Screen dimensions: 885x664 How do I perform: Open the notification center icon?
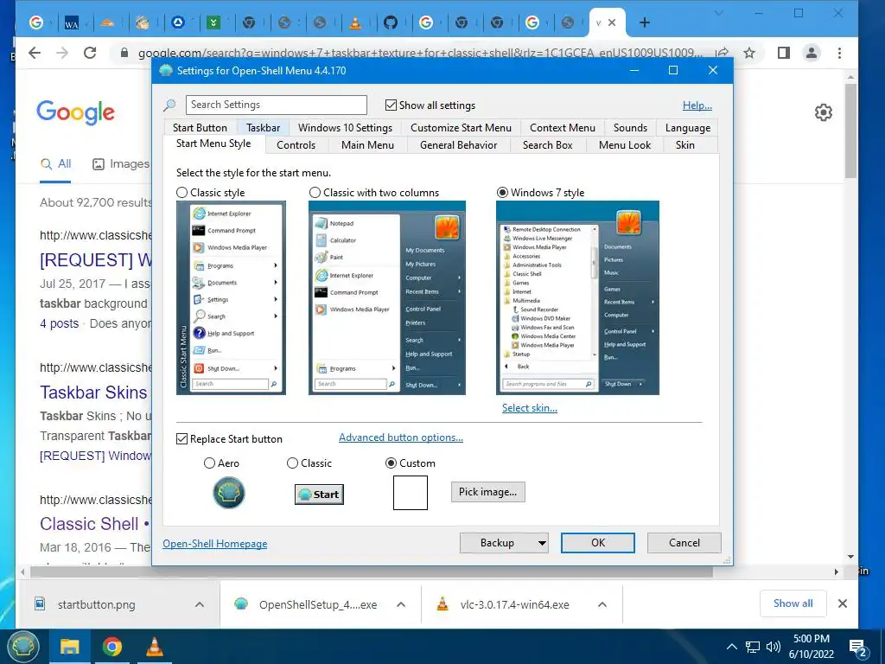click(x=858, y=648)
